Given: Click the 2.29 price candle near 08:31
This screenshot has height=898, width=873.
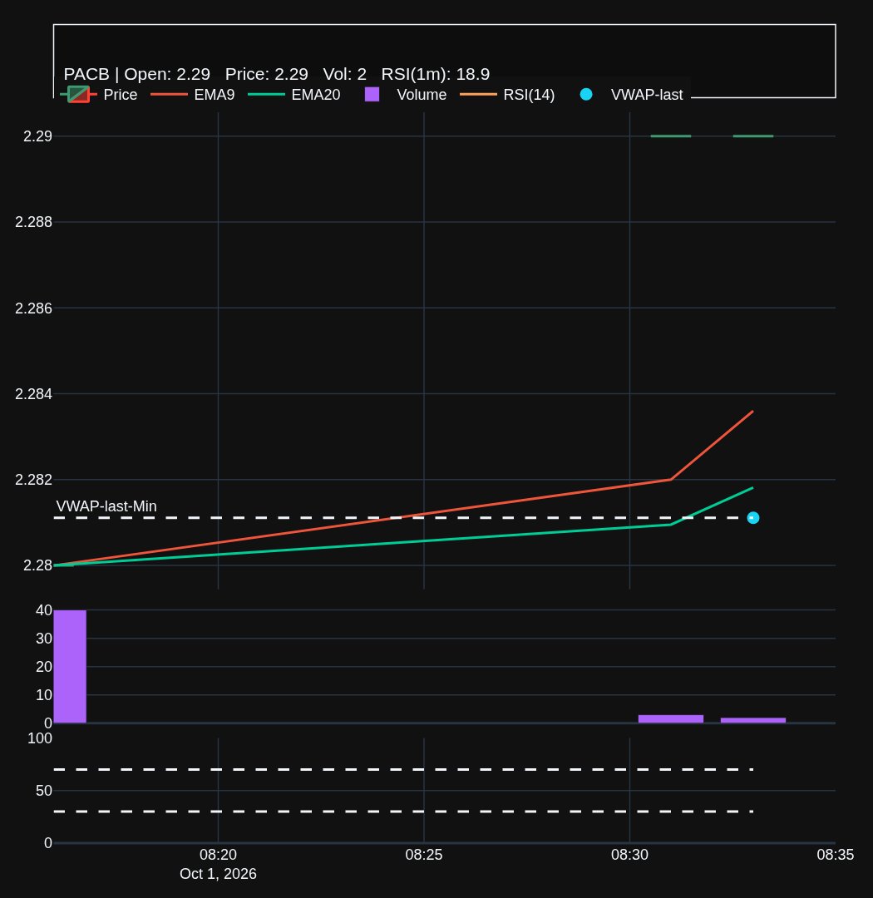Looking at the screenshot, I should click(671, 136).
